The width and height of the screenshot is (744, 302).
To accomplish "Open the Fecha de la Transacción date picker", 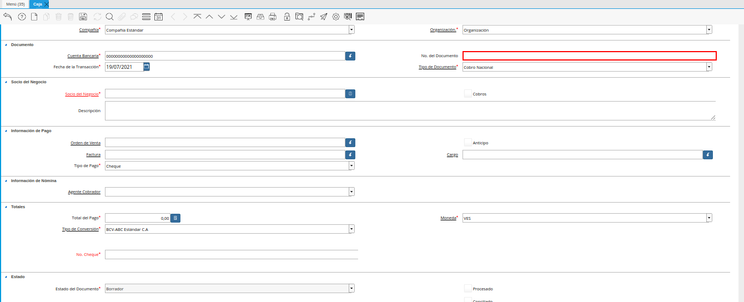I will pos(147,67).
